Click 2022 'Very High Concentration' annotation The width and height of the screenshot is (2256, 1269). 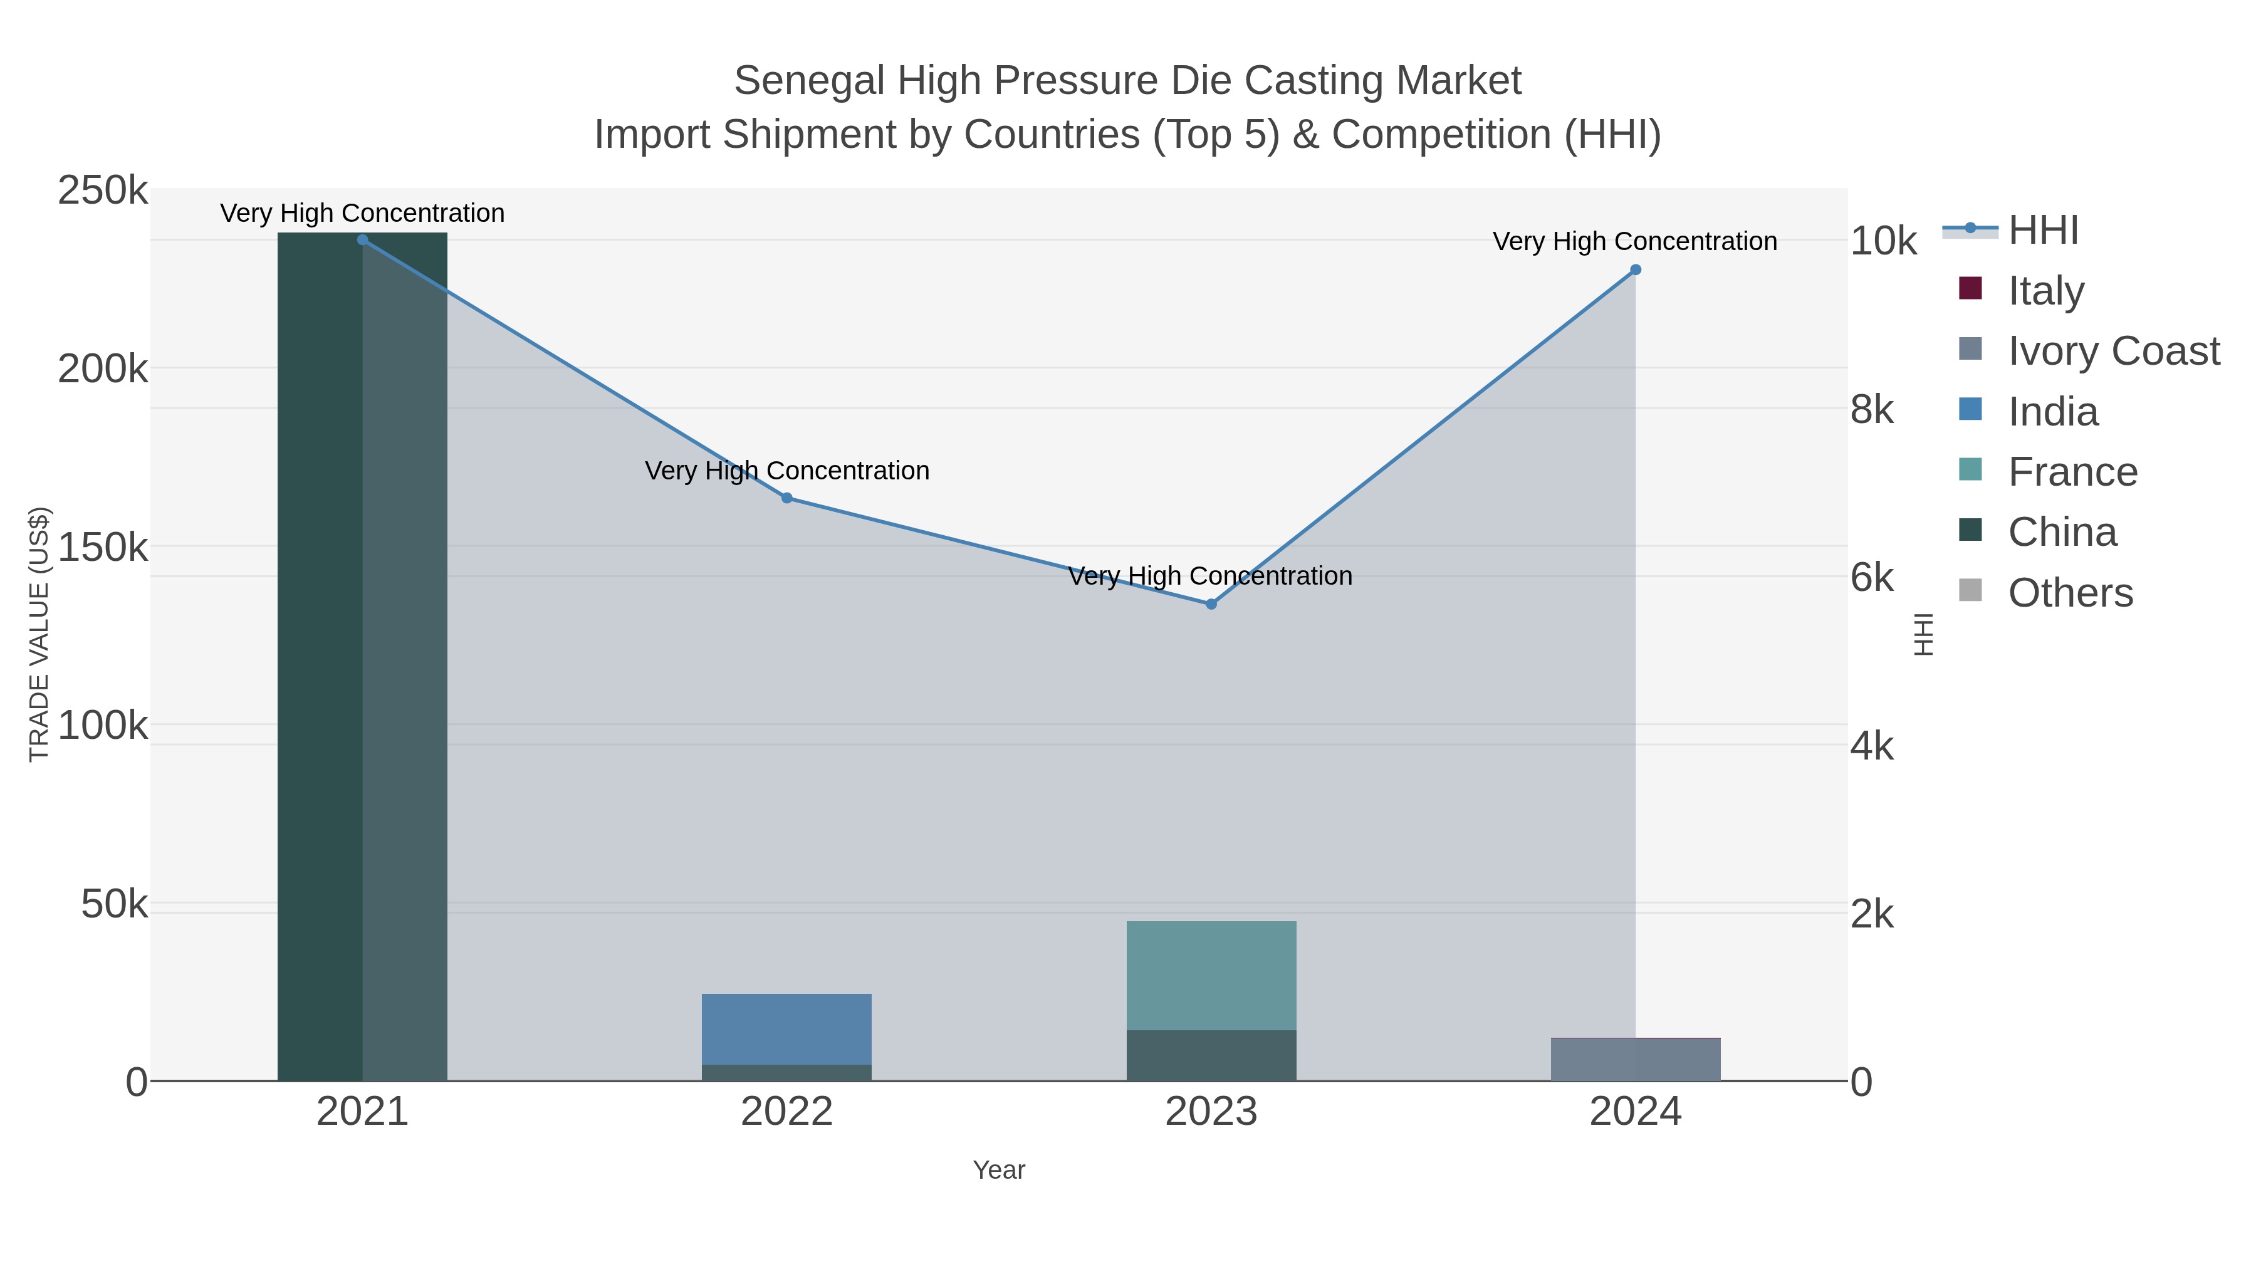click(x=787, y=471)
